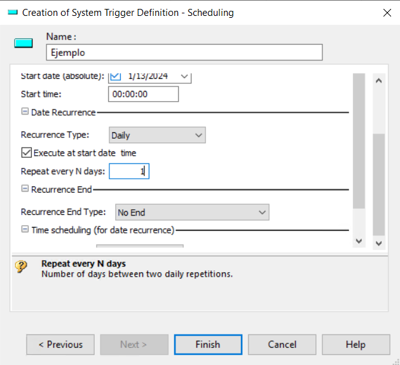Click the cyan title bar application icon

coord(13,12)
